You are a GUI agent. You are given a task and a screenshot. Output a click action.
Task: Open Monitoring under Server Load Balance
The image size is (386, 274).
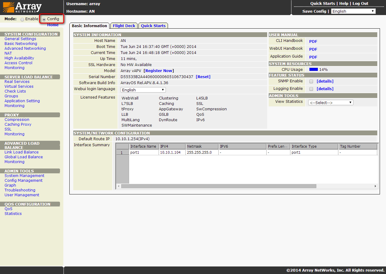point(14,106)
